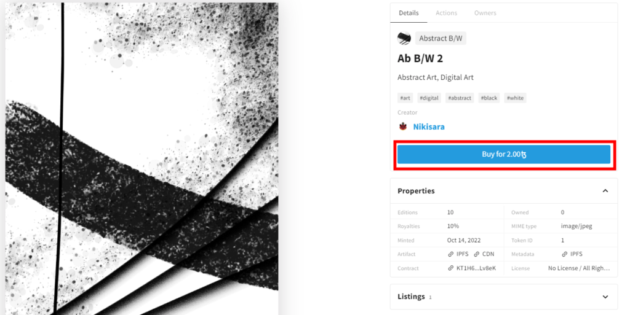
Task: Switch to the Owners tab
Action: tap(485, 13)
